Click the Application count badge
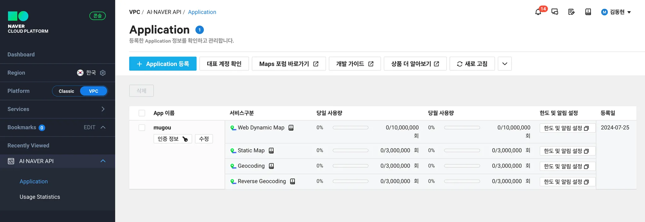 tap(199, 30)
